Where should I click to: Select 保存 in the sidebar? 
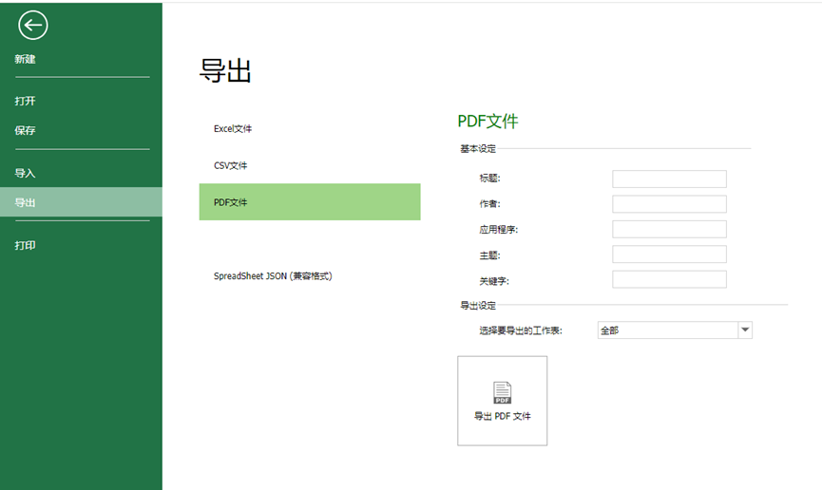tap(25, 130)
